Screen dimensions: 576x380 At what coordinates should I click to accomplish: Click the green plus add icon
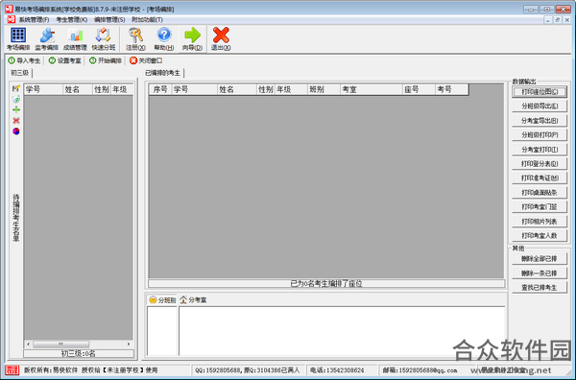click(15, 109)
